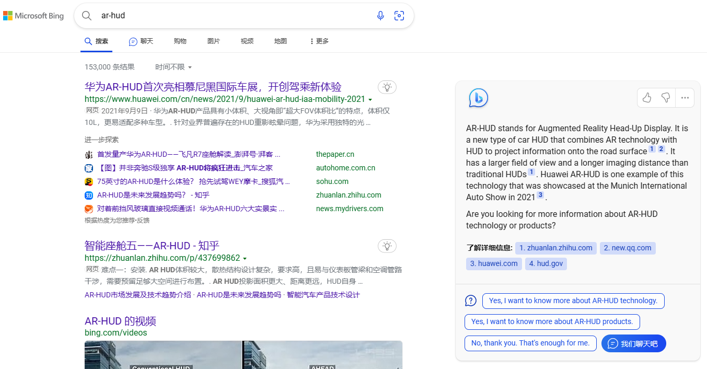Switch to the 图片 tab
The width and height of the screenshot is (707, 369).
(214, 41)
